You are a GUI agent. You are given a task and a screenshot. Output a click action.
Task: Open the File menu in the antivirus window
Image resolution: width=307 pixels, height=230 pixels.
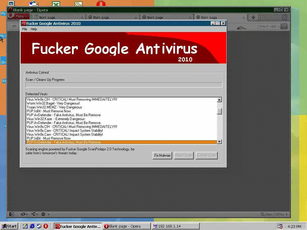(x=25, y=29)
